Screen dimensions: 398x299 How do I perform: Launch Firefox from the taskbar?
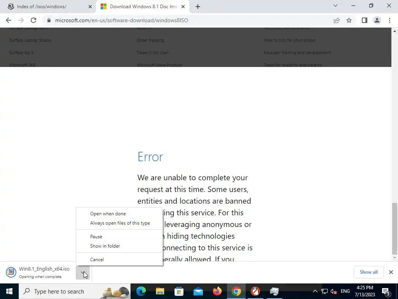217,291
